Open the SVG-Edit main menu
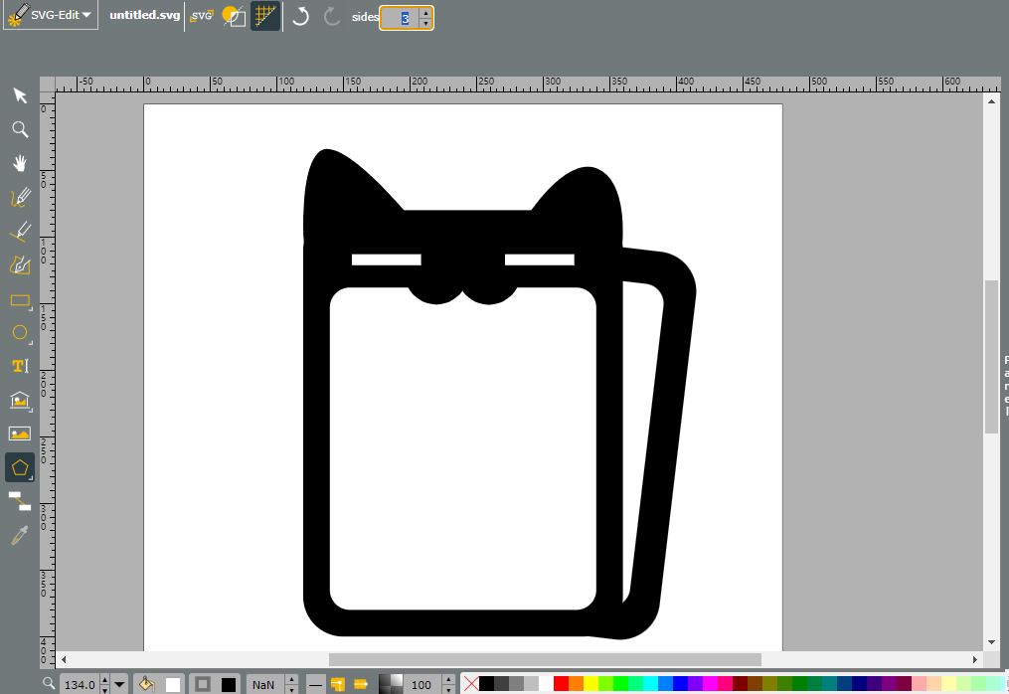 coord(52,15)
